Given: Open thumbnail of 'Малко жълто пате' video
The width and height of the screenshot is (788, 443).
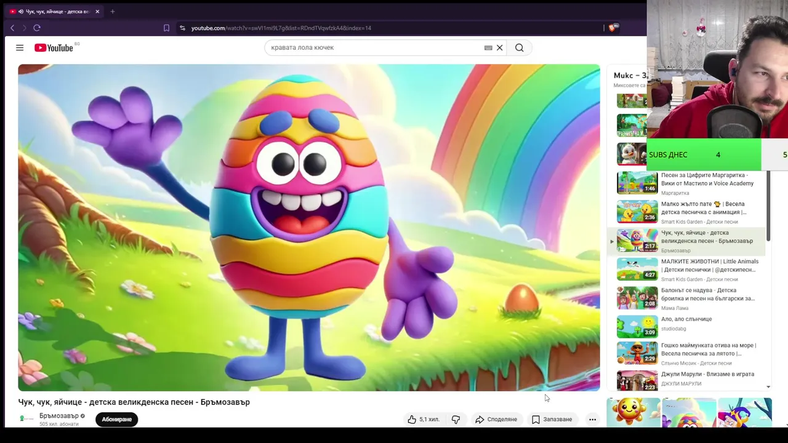Looking at the screenshot, I should pos(637,212).
